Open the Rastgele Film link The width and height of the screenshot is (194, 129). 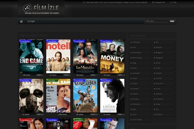pyautogui.click(x=160, y=2)
